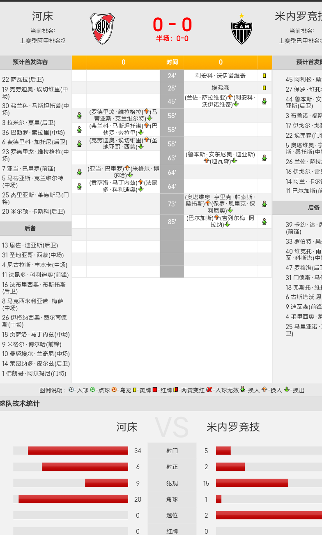Click player 22 萨瓦拉(后卫)
Image resolution: width=322 pixels, height=535 pixels.
(23, 80)
